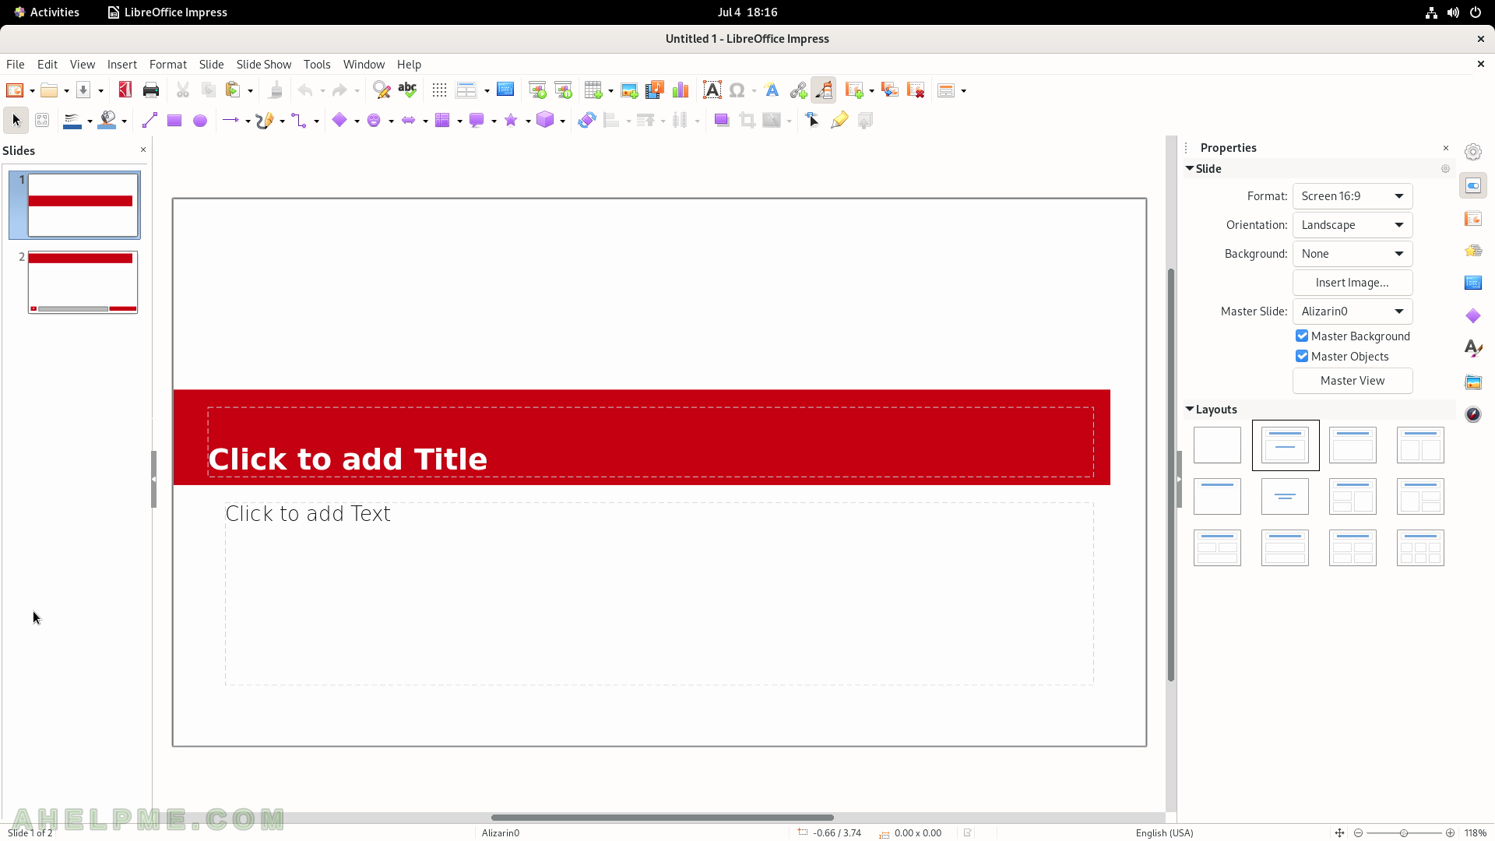Select the Centered Text layout
This screenshot has width=1495, height=841.
point(1285,496)
